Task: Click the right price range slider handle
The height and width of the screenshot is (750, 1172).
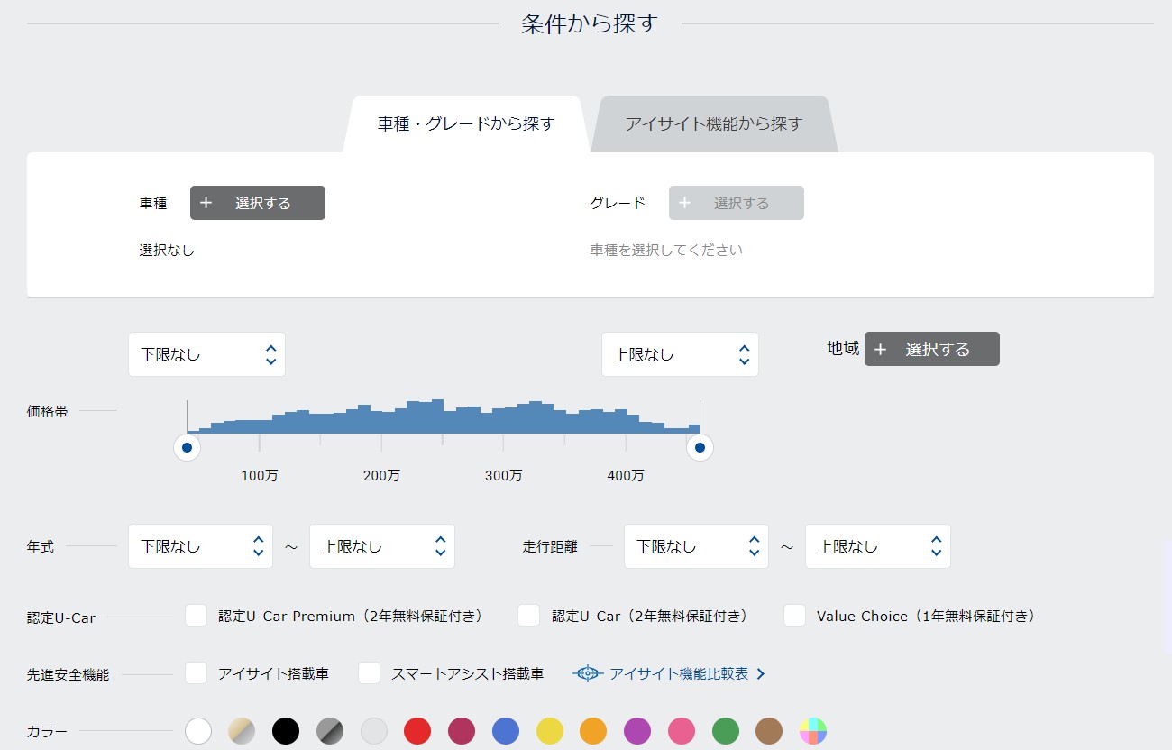Action: [700, 447]
